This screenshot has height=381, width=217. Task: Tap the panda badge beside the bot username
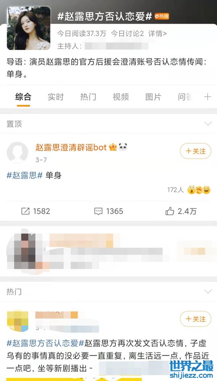123,147
